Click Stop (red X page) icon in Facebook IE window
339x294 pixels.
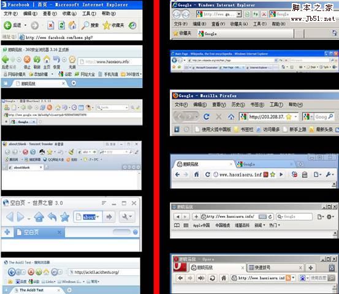coord(50,26)
